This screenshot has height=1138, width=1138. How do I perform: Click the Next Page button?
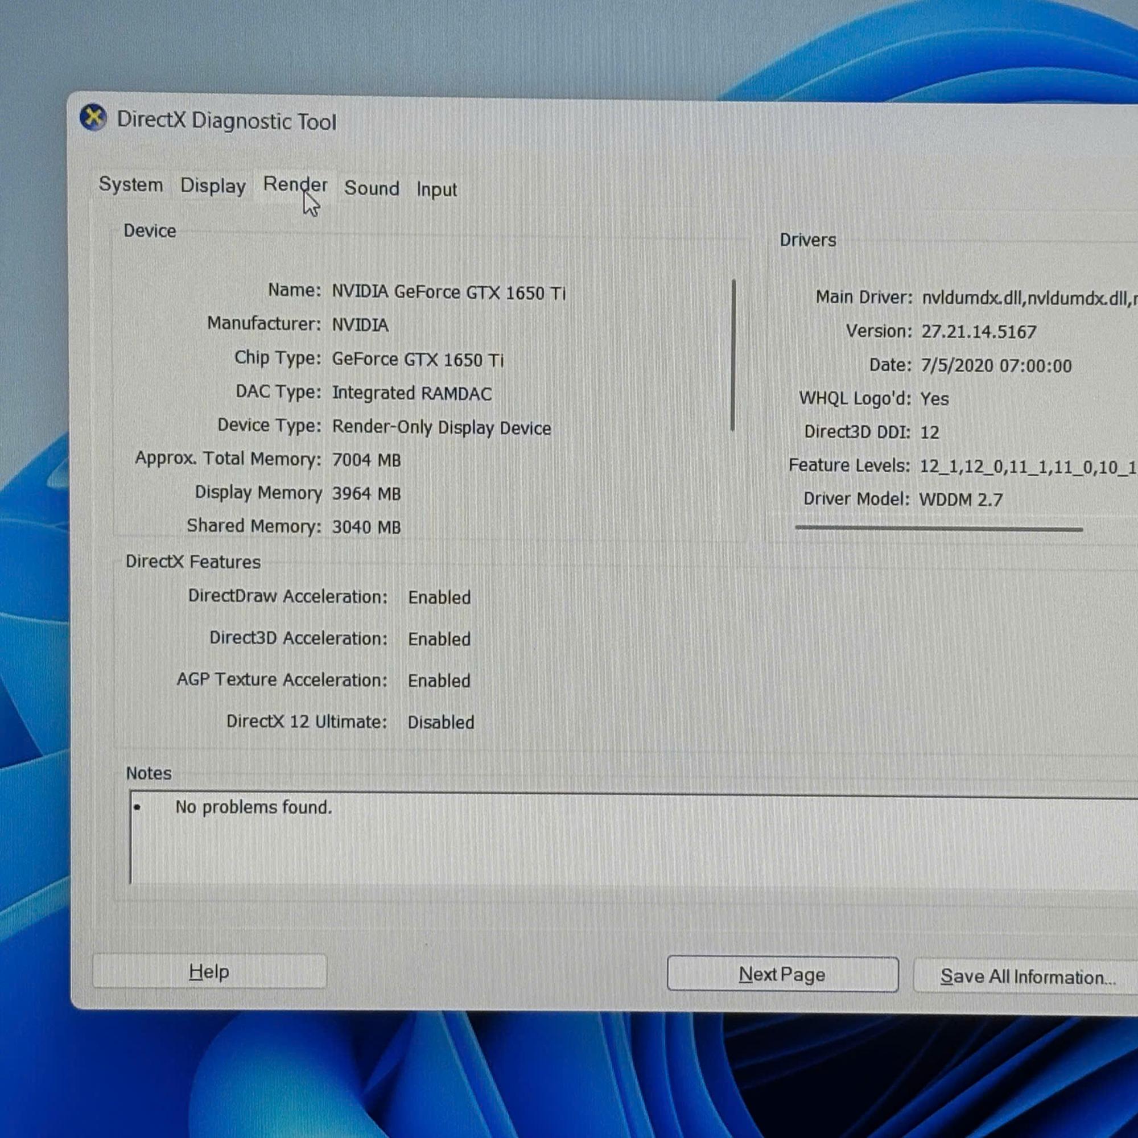click(783, 974)
